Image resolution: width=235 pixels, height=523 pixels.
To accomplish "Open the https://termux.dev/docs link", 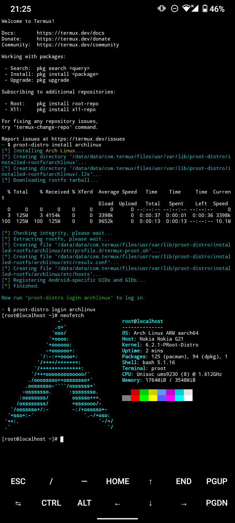I will click(70, 33).
